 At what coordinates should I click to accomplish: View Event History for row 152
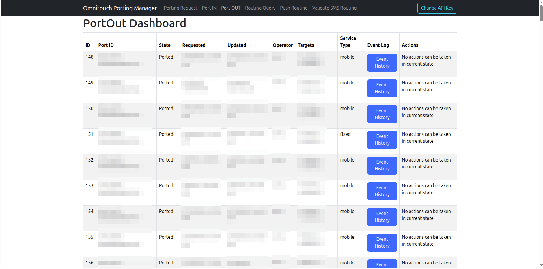click(x=382, y=166)
